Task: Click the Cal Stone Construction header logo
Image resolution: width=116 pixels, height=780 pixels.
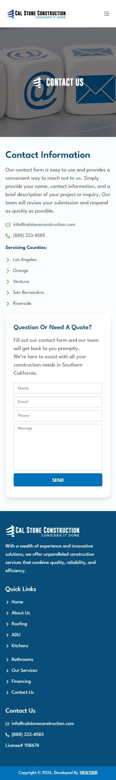Action: pos(36,14)
